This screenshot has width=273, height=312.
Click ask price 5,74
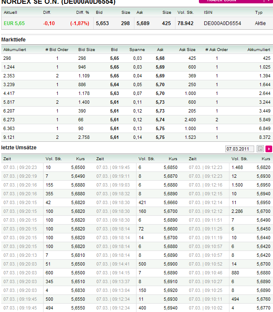click(160, 120)
